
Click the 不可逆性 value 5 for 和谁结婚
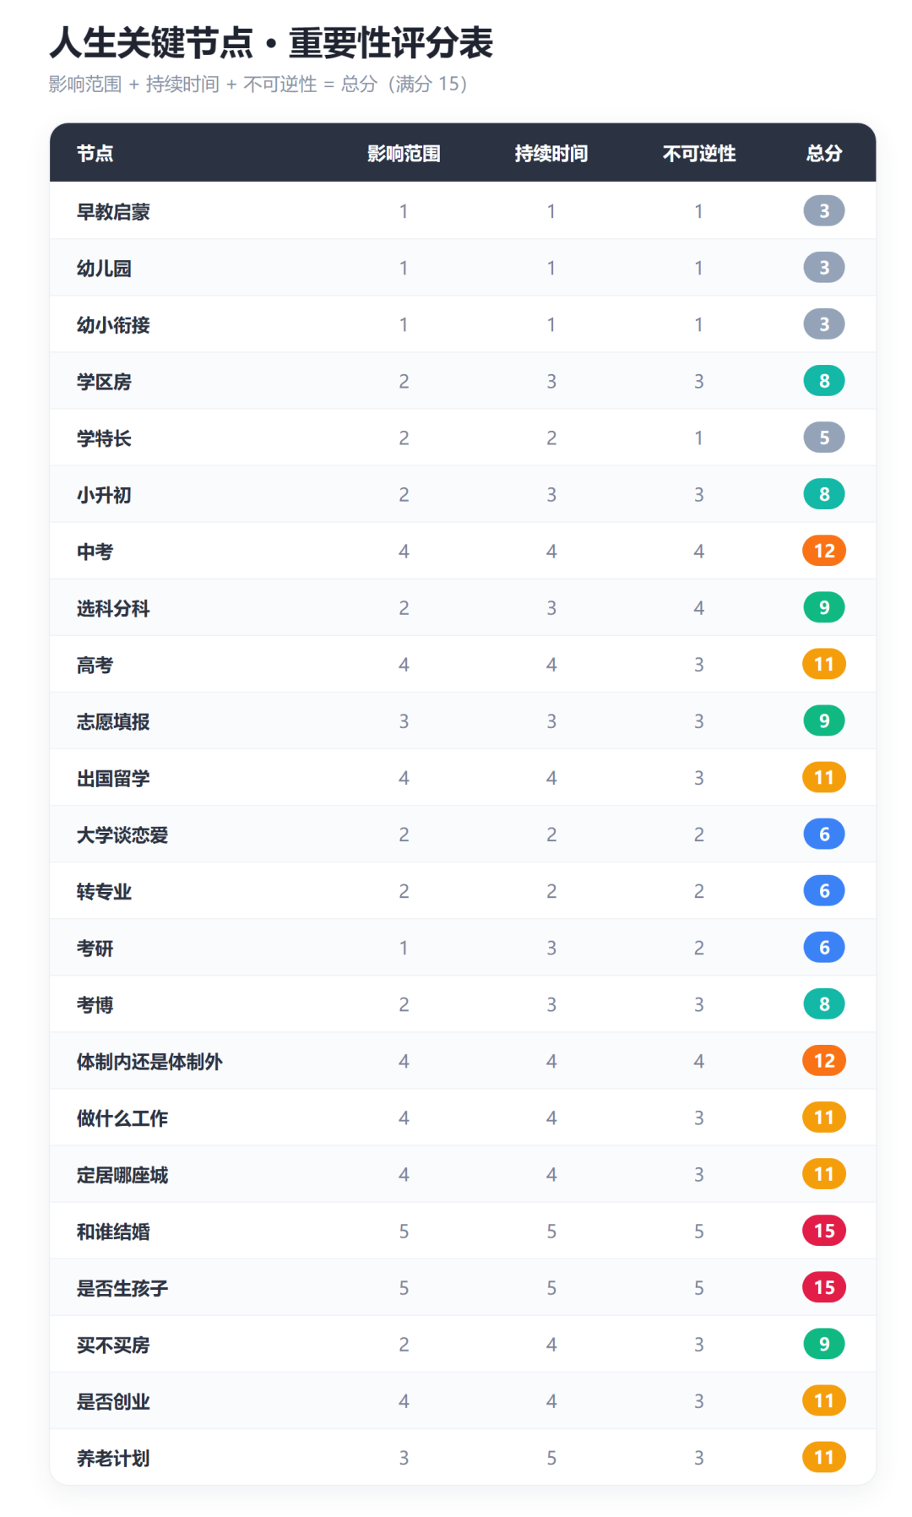pos(699,1231)
